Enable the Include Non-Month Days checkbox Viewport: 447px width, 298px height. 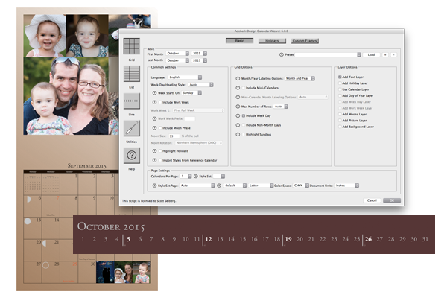click(x=244, y=125)
